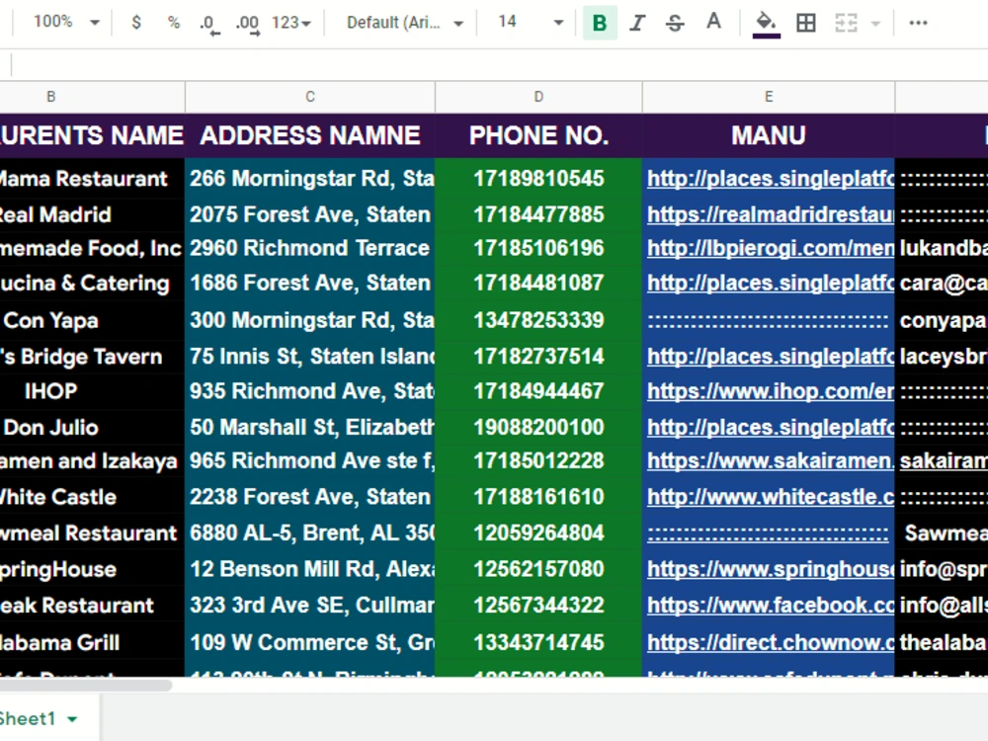
Task: Select column E header
Action: (769, 97)
